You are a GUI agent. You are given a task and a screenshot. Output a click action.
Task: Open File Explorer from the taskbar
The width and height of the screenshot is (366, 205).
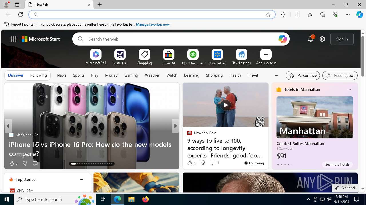[x=132, y=199]
